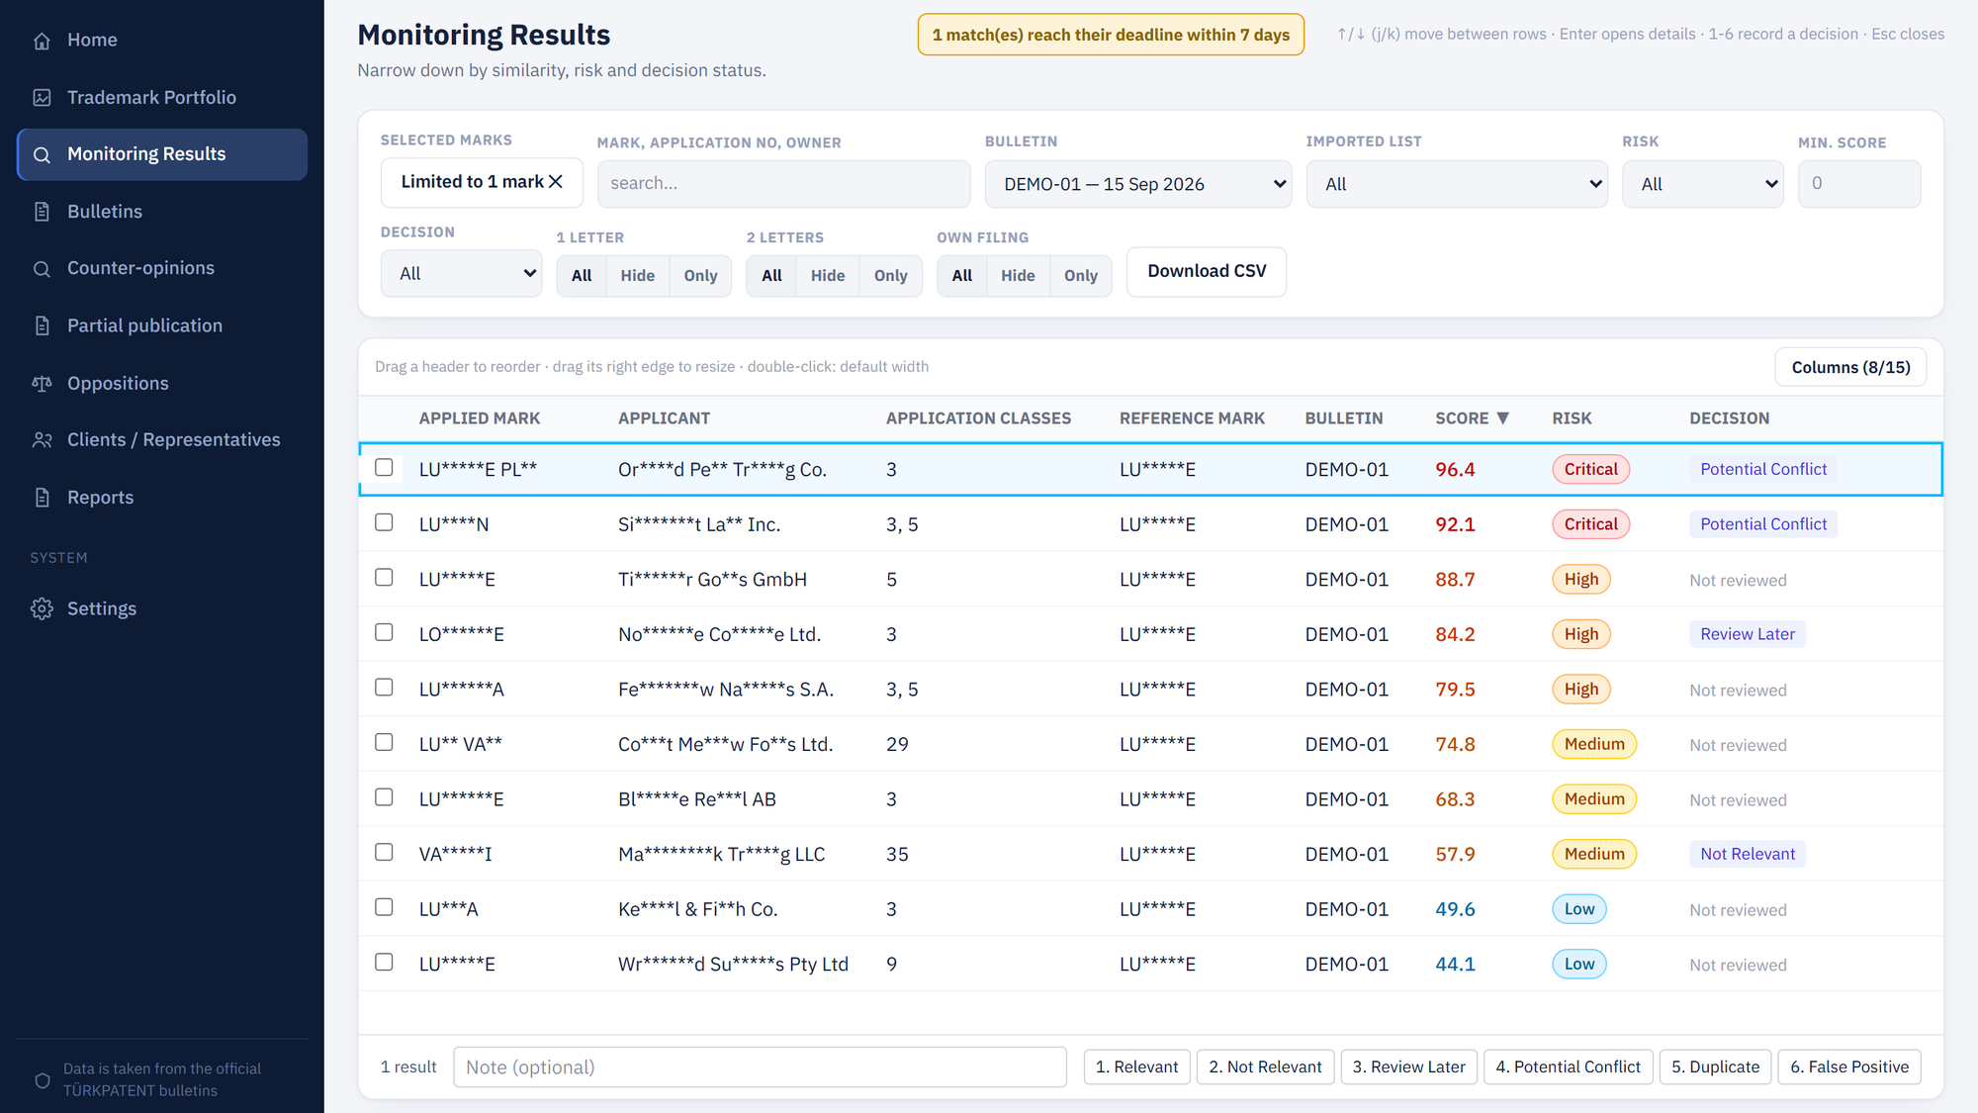Image resolution: width=1978 pixels, height=1113 pixels.
Task: Open the Risk filter dropdown
Action: [x=1702, y=184]
